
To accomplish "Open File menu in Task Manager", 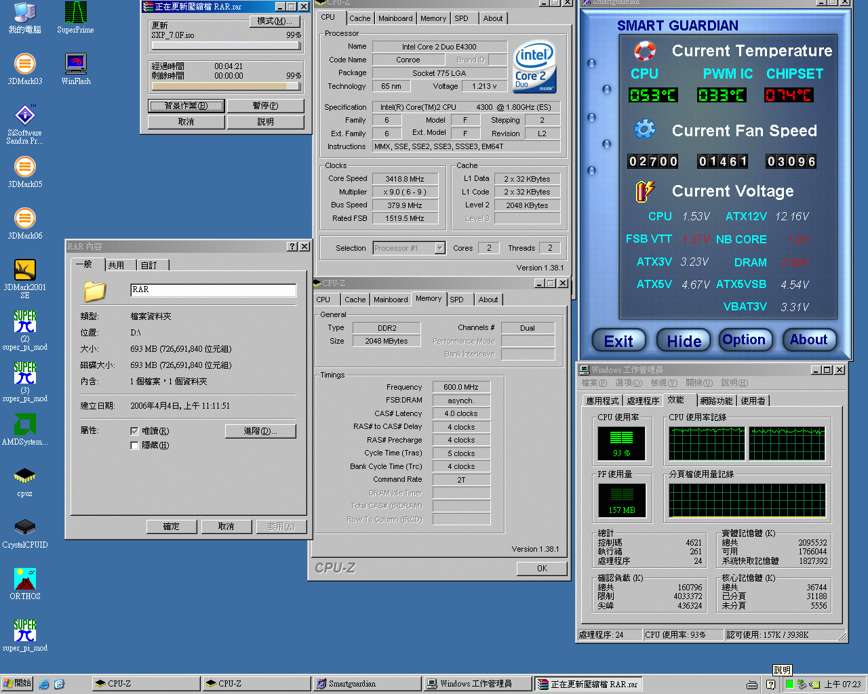I will click(x=593, y=383).
